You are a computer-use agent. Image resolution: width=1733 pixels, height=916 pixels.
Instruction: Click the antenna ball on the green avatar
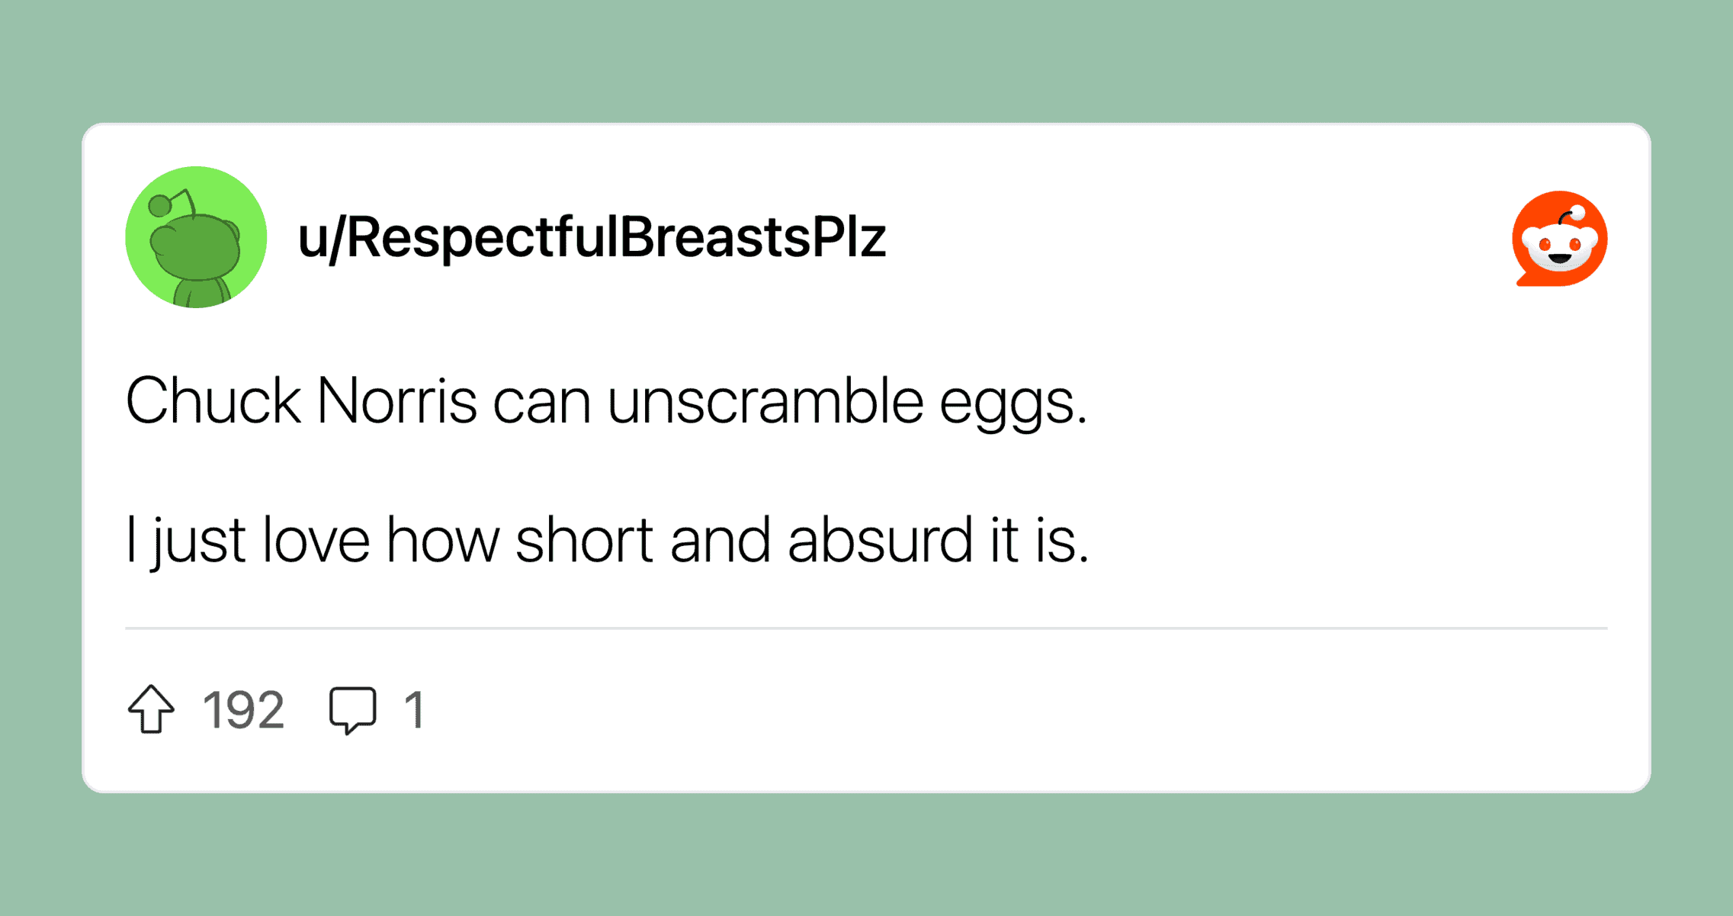pos(160,206)
